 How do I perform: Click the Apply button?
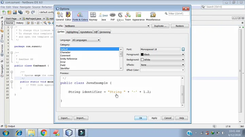click(154, 118)
